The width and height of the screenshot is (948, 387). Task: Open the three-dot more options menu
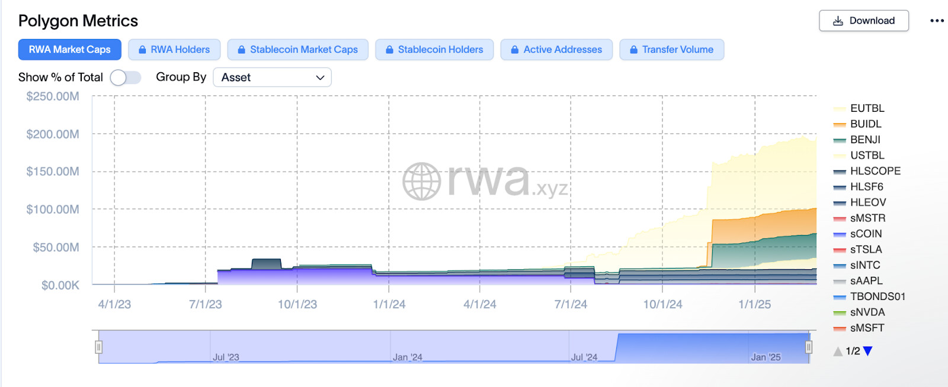coord(937,21)
